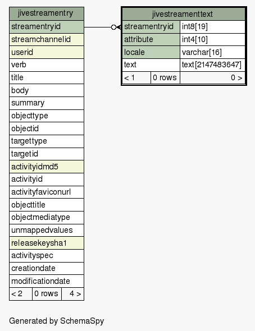Click the attribute column in jivestreamenttext
Screen dimensions: 255x331
151,39
